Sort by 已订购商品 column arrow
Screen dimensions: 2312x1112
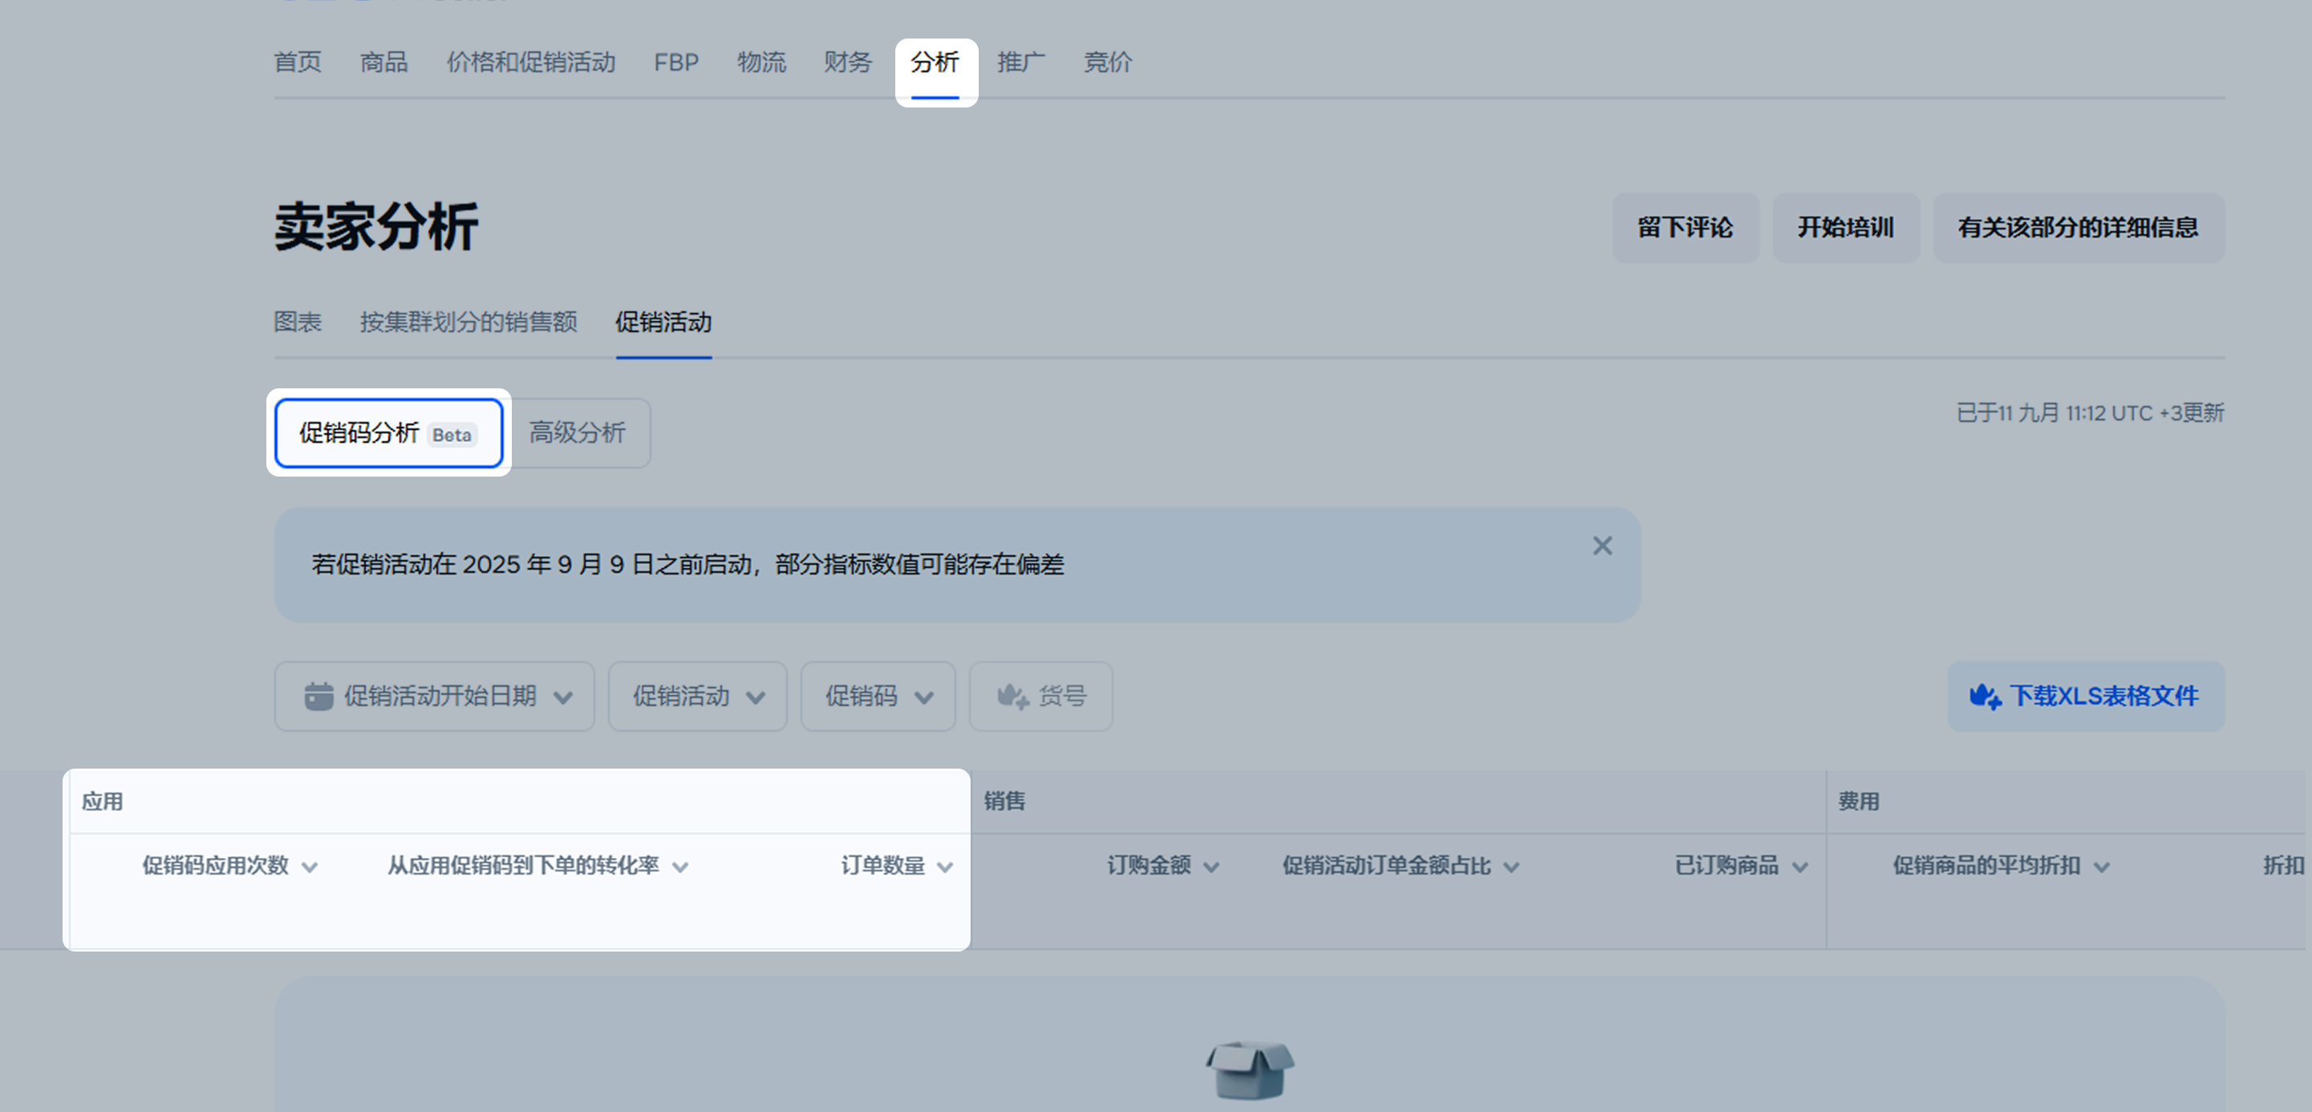pos(1799,867)
